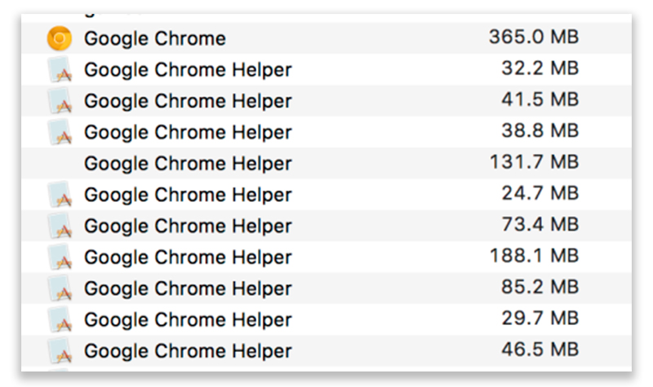The width and height of the screenshot is (653, 387).
Task: Click the icon of the 38.8 MB Helper
Action: click(60, 132)
